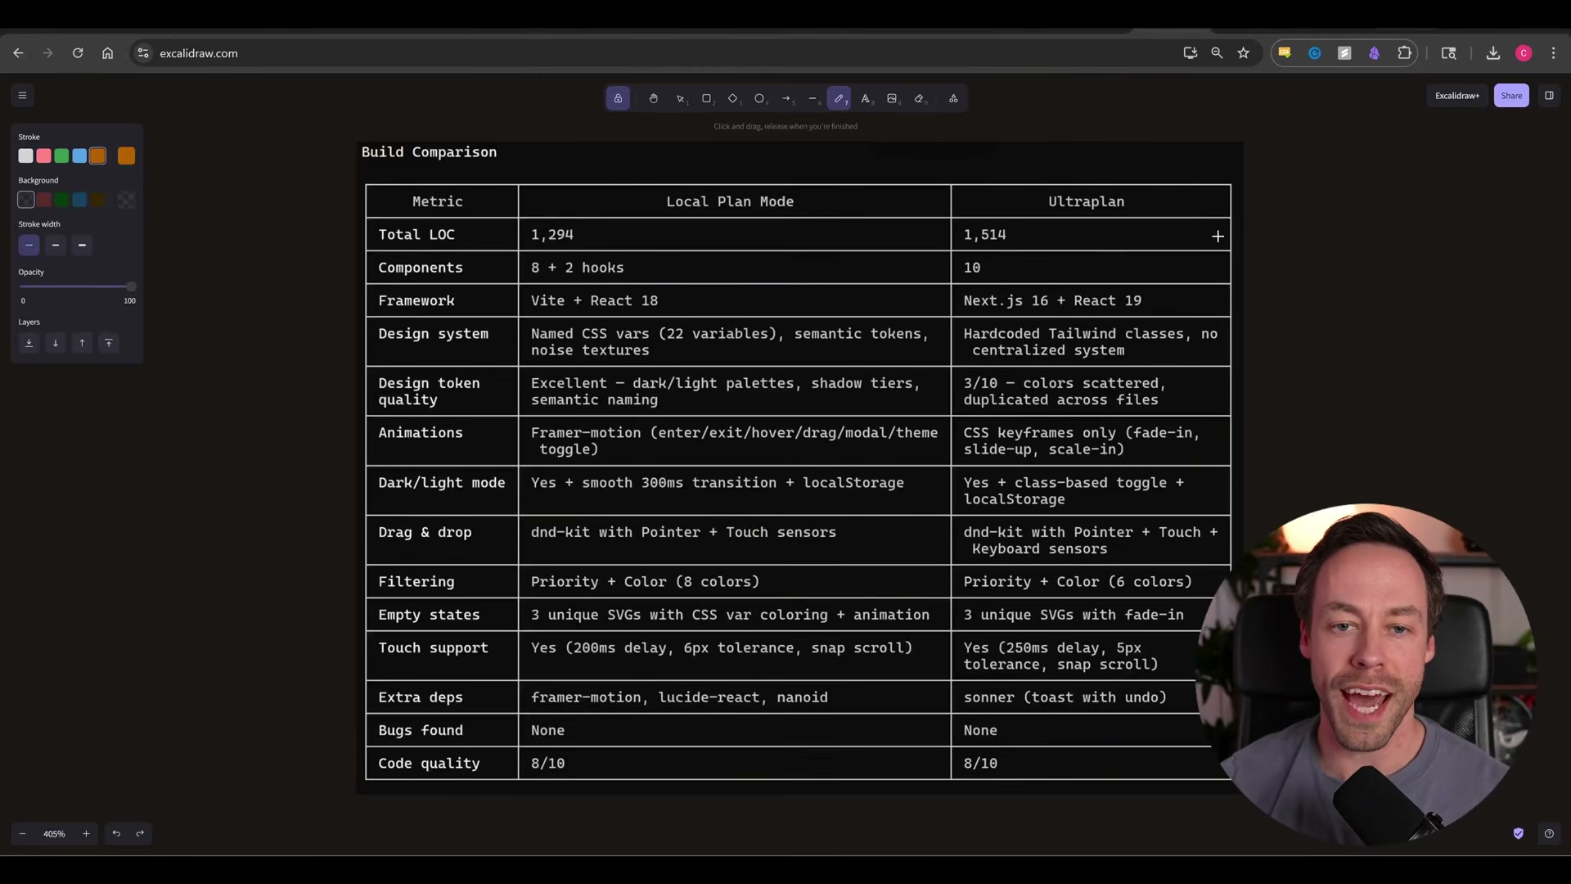The height and width of the screenshot is (884, 1571).
Task: Choose the green background color
Action: pos(61,200)
